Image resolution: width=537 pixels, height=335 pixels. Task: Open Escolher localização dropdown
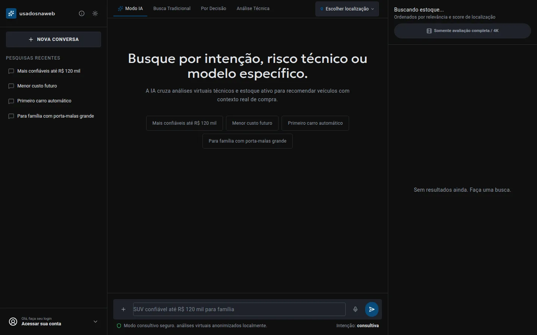tap(347, 9)
